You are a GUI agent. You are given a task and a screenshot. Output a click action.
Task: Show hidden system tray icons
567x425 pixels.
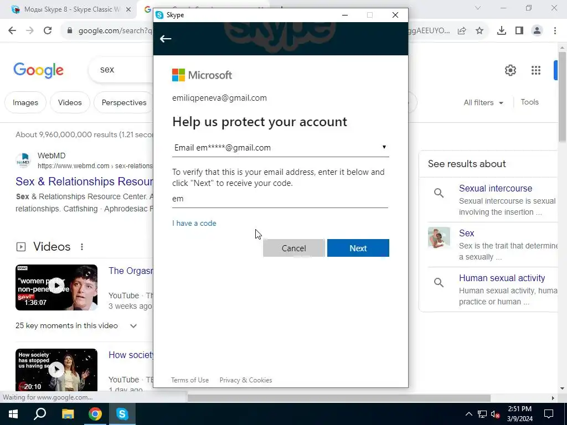pos(468,414)
